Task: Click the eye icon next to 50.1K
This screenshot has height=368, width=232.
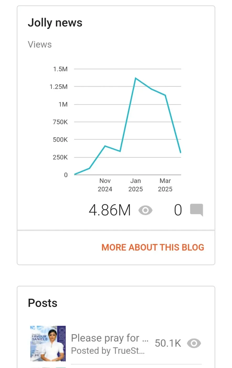Action: click(194, 343)
